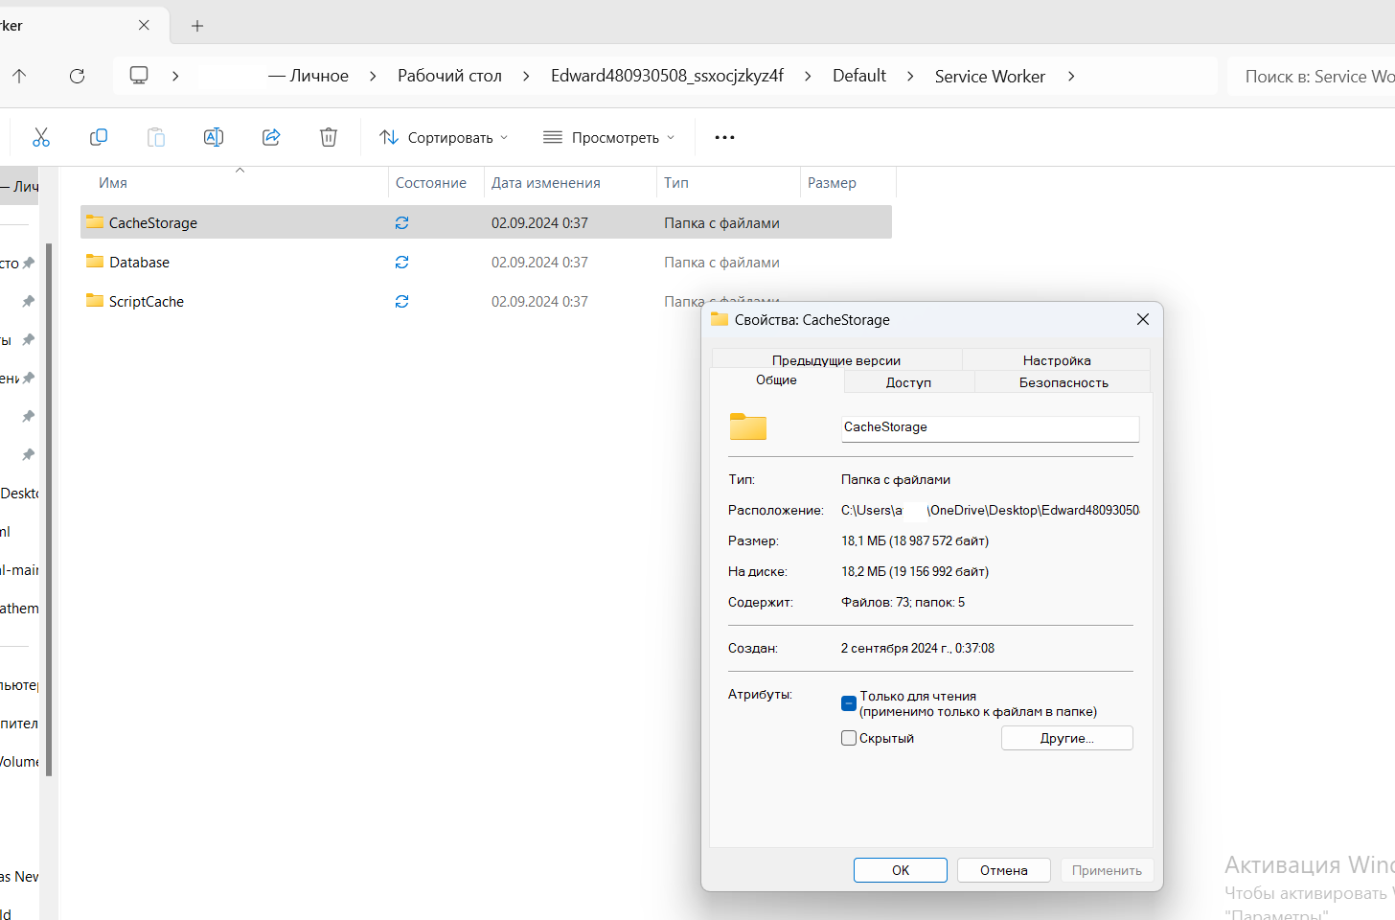The image size is (1395, 920).
Task: Click the 'Отмена' button
Action: click(x=1003, y=870)
